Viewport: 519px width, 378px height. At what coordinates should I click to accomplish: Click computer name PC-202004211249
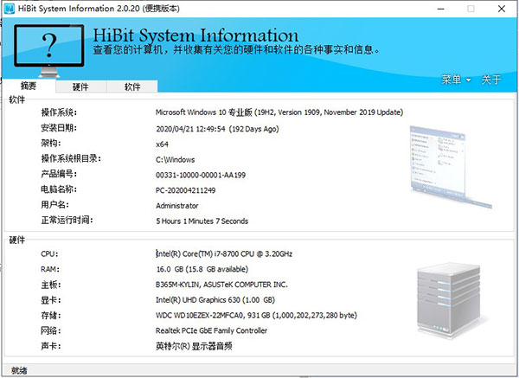(185, 190)
